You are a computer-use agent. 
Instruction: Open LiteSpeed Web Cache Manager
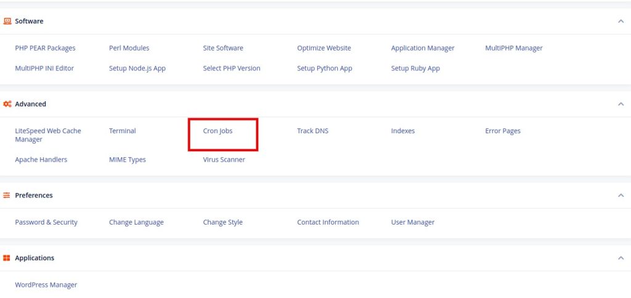coord(47,135)
